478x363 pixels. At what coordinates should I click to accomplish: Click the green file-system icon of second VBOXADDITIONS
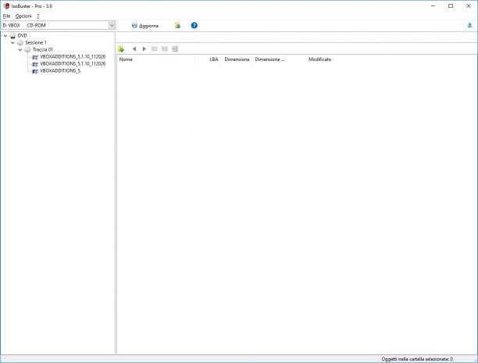click(35, 64)
